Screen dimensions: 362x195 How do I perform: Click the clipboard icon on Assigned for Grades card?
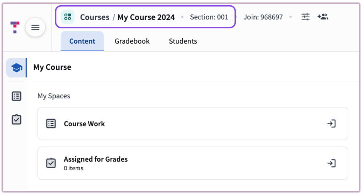point(51,163)
